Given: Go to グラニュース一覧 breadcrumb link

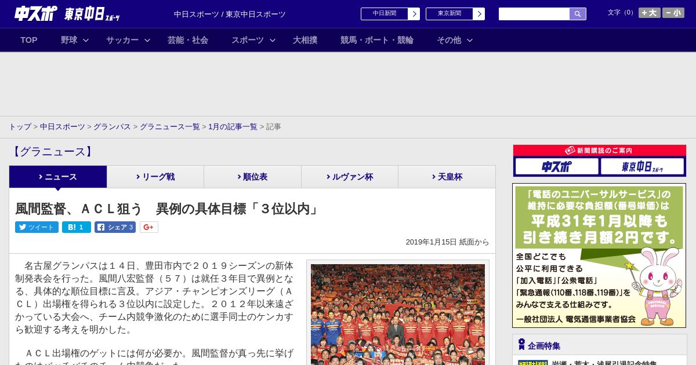Looking at the screenshot, I should click(169, 126).
